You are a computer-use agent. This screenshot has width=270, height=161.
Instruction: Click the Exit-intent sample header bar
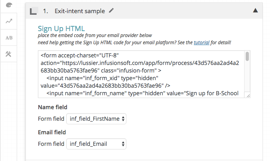(179, 11)
